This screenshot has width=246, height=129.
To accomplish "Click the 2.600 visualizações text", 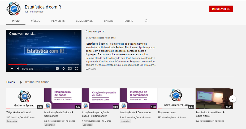I will [95, 38].
